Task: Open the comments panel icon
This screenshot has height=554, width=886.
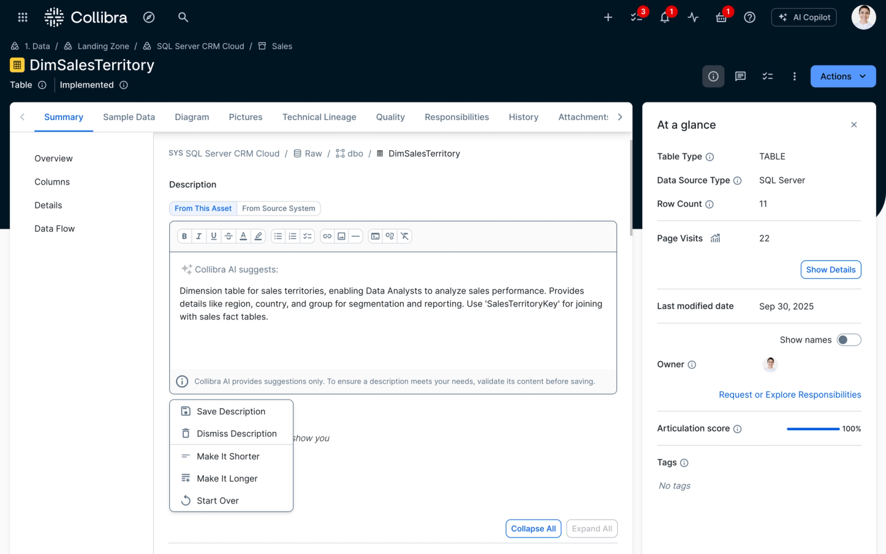Action: click(x=740, y=76)
